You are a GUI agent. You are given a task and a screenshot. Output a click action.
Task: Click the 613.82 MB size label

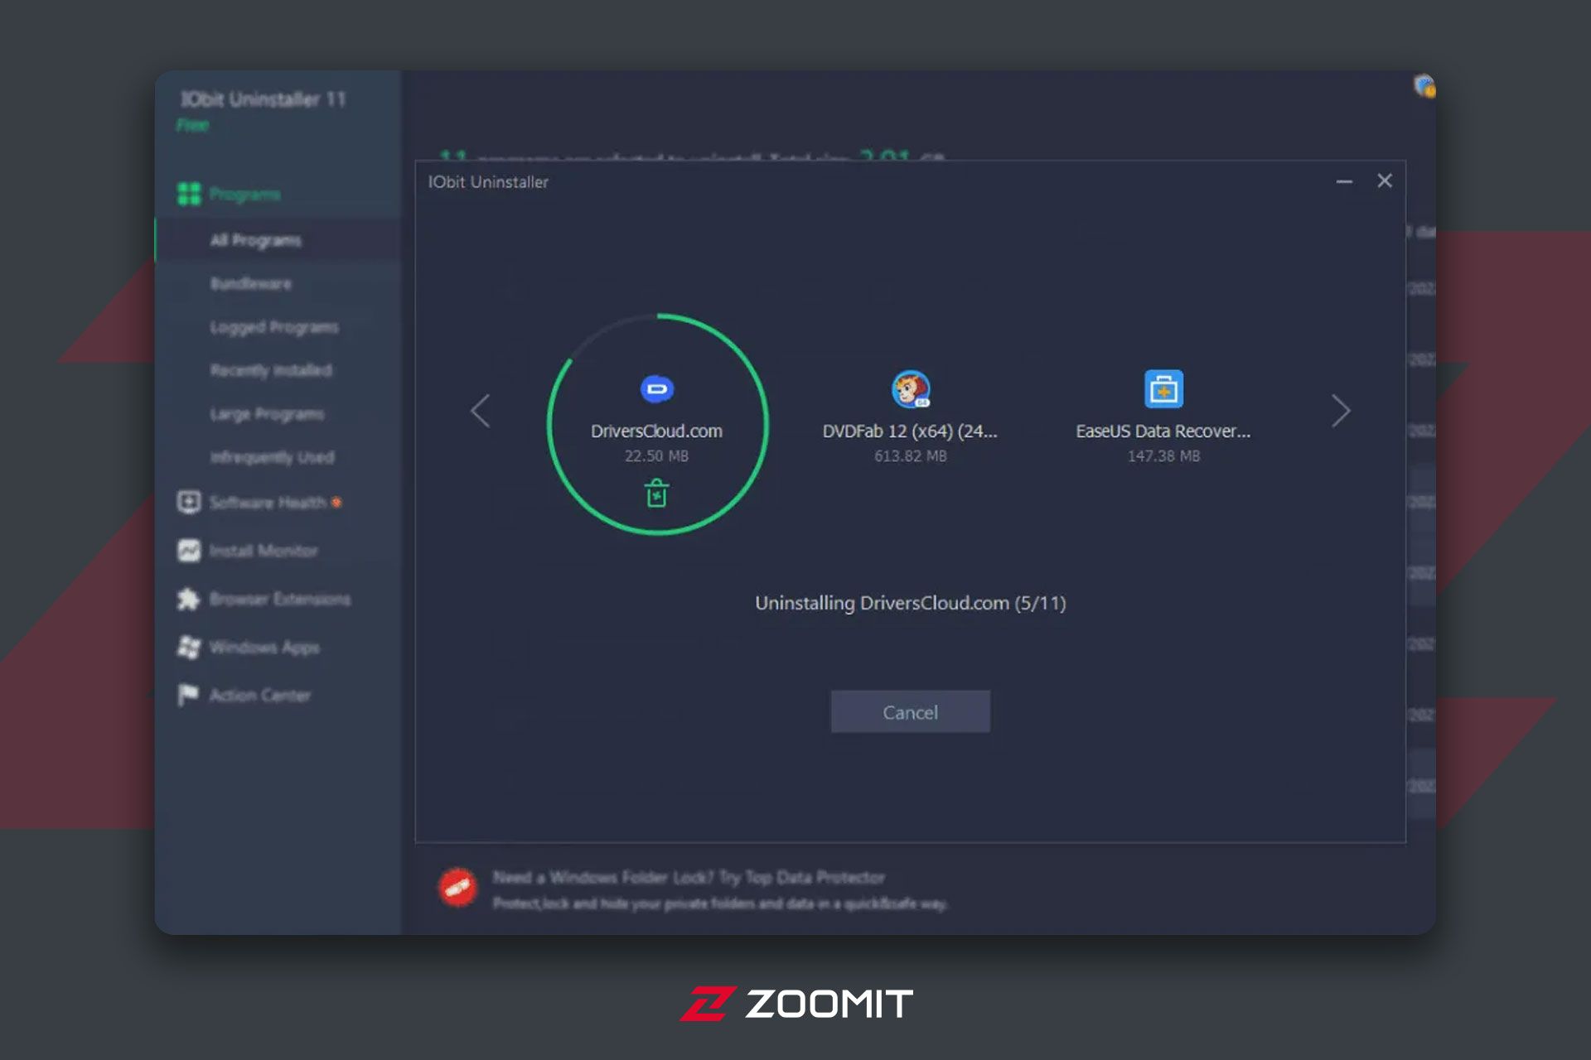(x=910, y=456)
